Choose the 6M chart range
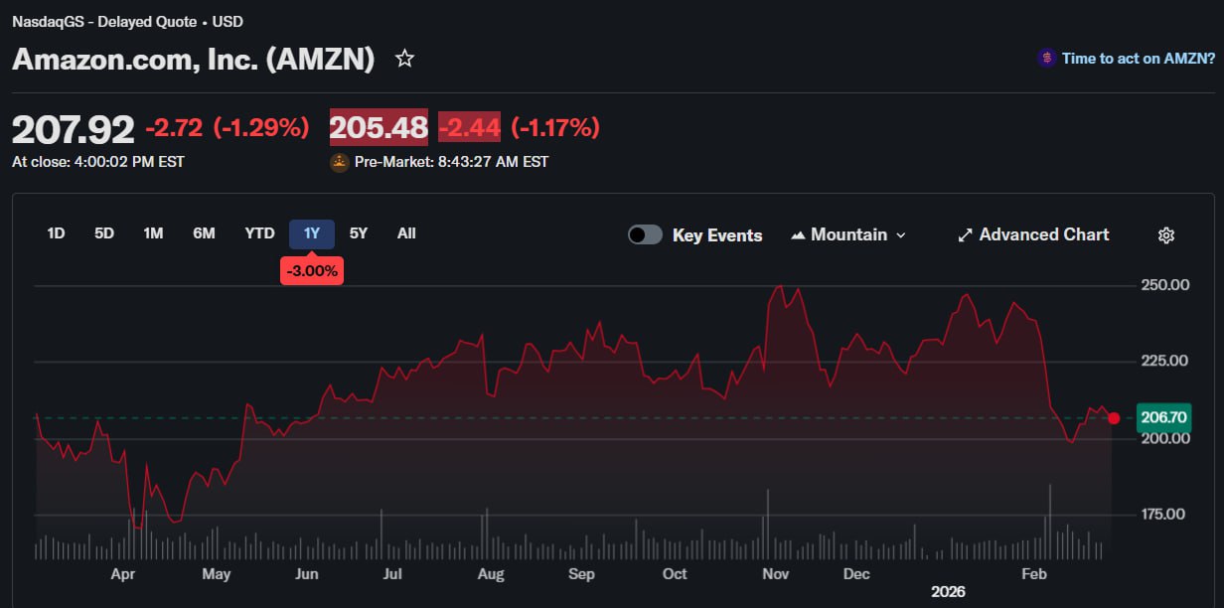1224x608 pixels. pyautogui.click(x=204, y=233)
